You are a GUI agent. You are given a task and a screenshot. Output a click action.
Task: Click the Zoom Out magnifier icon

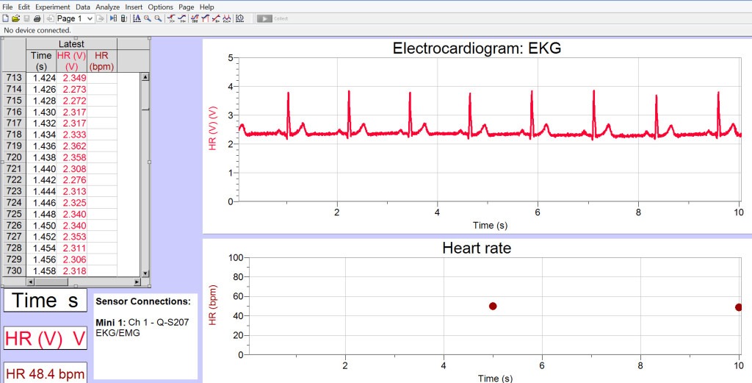158,18
